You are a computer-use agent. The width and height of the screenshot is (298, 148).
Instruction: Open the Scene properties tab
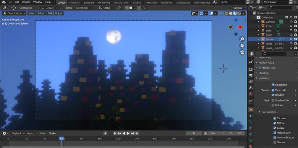(251, 88)
